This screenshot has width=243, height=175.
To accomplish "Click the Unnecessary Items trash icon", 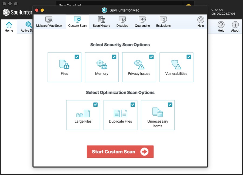I will 158,112.
